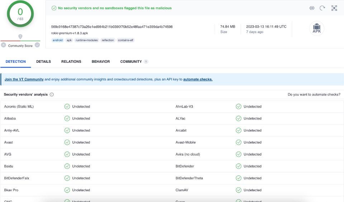The width and height of the screenshot is (344, 202).
Task: Click ALYac undetected check icon
Action: (x=239, y=118)
